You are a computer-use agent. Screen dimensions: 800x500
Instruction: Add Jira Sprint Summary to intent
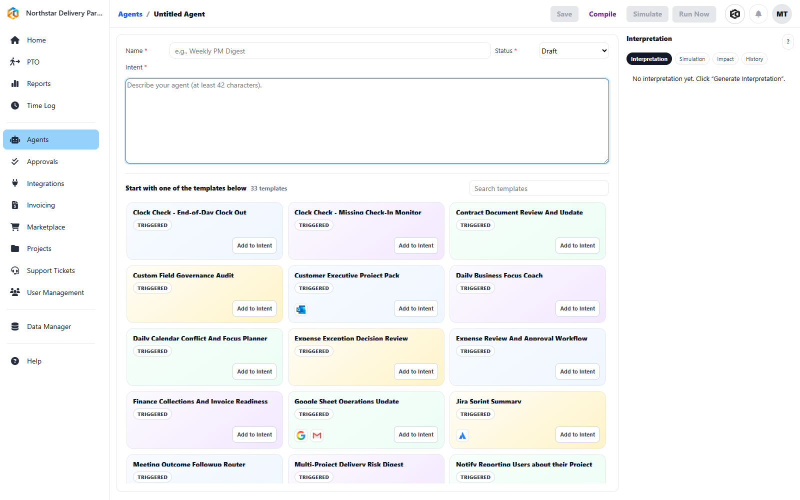pyautogui.click(x=577, y=434)
